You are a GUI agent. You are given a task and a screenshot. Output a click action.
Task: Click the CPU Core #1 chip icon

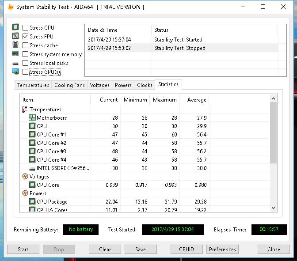pyautogui.click(x=32, y=134)
